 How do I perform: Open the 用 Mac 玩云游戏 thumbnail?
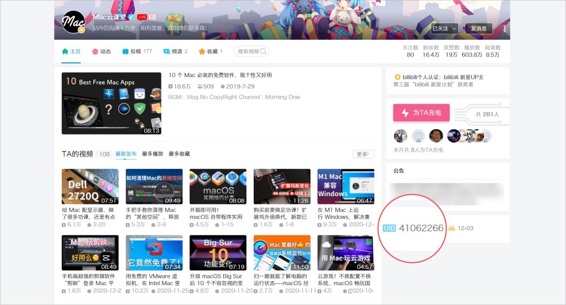pyautogui.click(x=346, y=253)
